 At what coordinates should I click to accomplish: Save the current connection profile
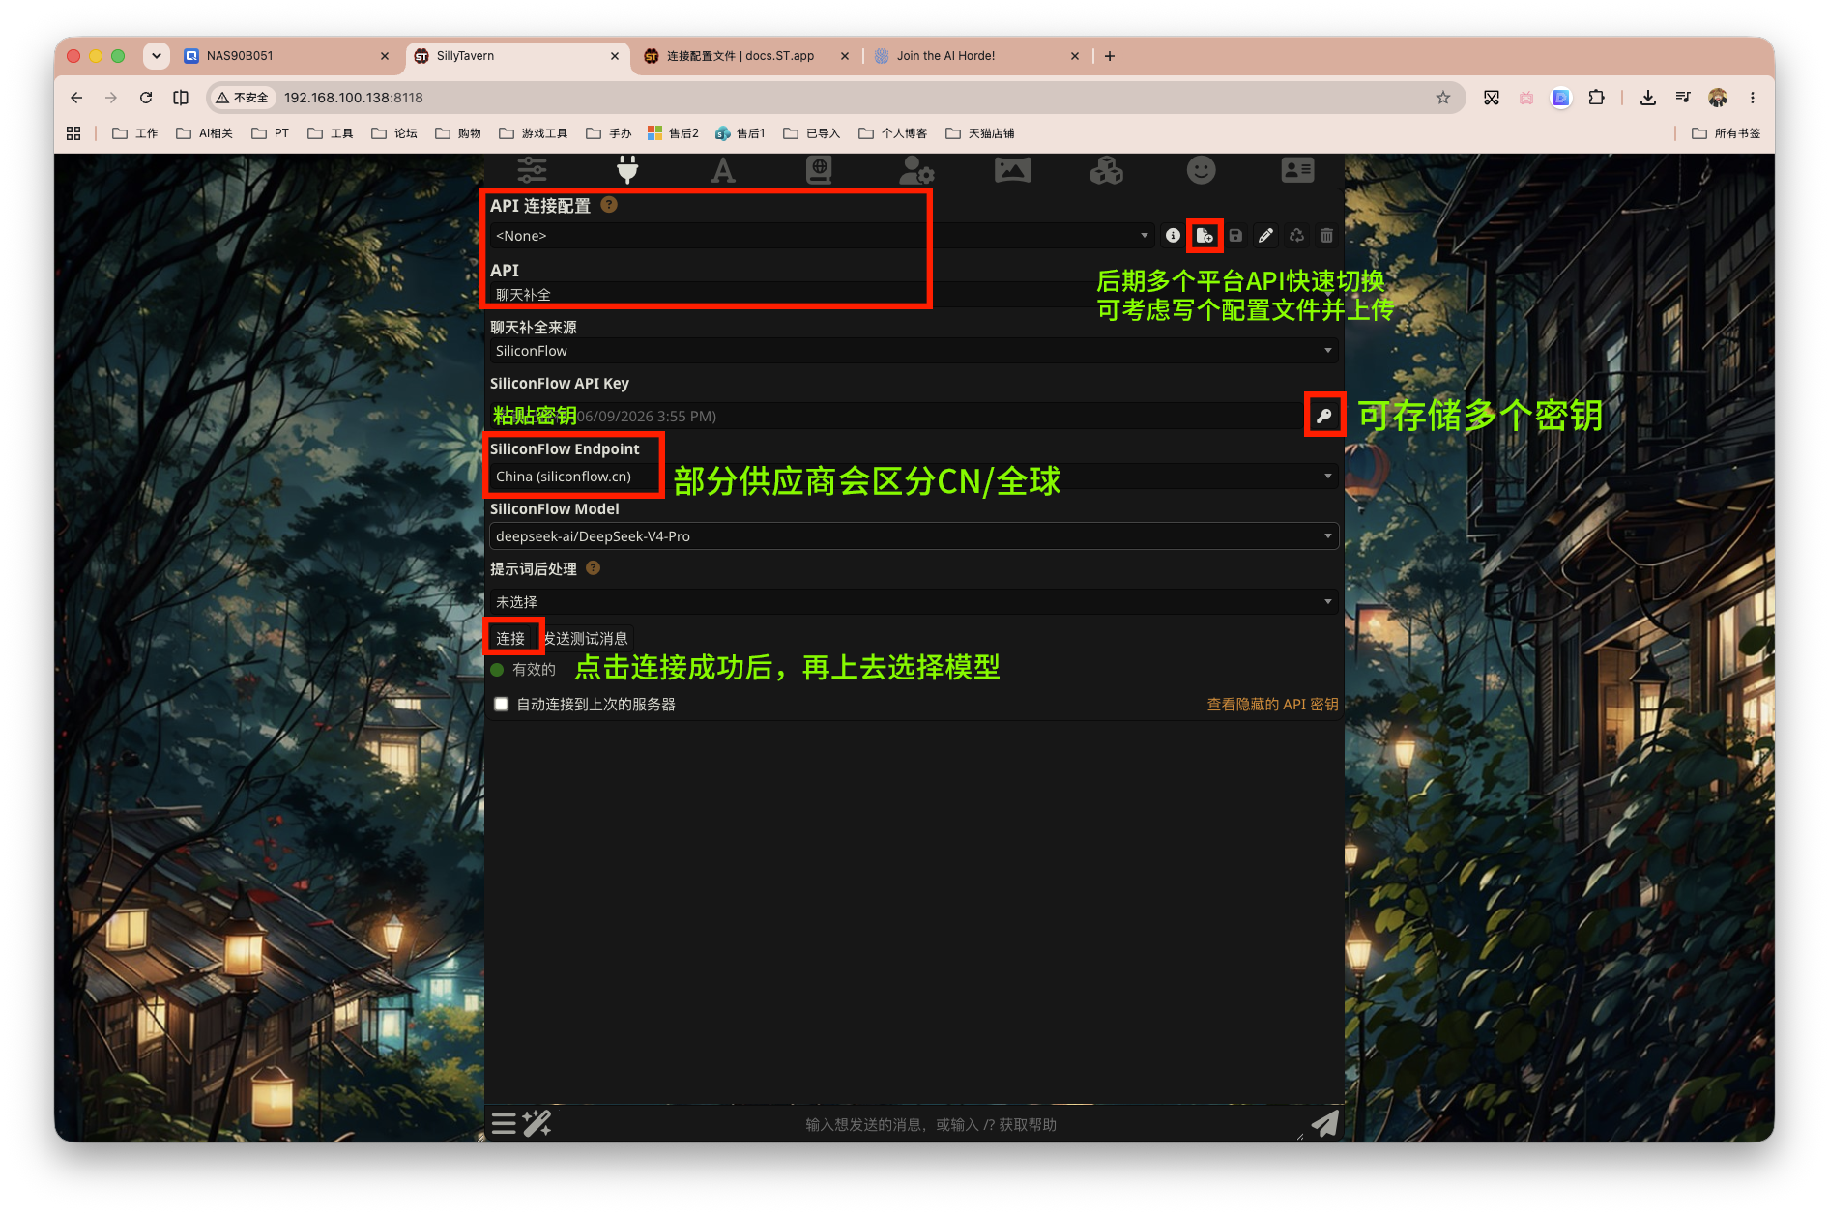(1235, 235)
